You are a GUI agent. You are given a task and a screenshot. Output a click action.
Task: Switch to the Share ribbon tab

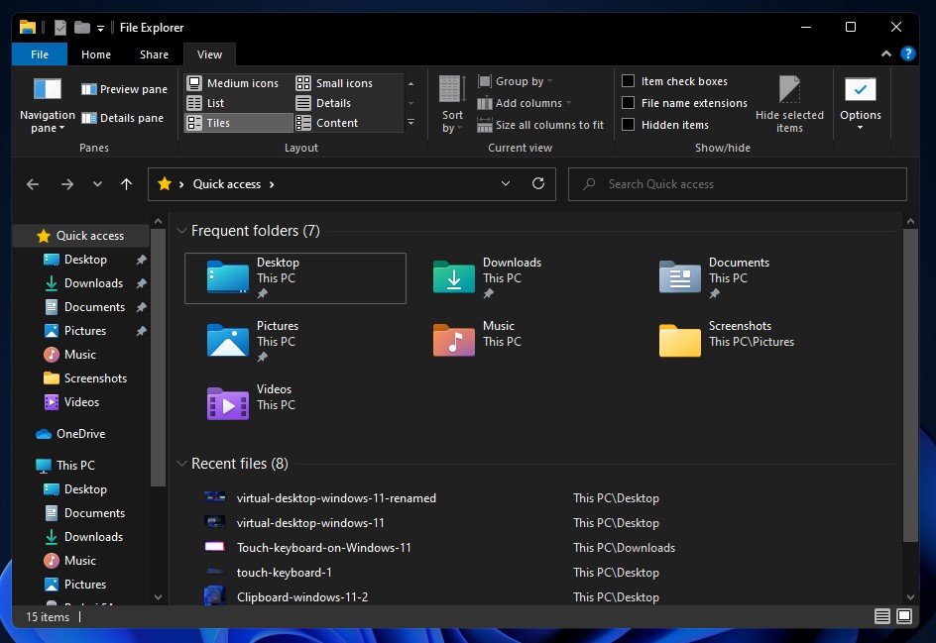pos(154,54)
